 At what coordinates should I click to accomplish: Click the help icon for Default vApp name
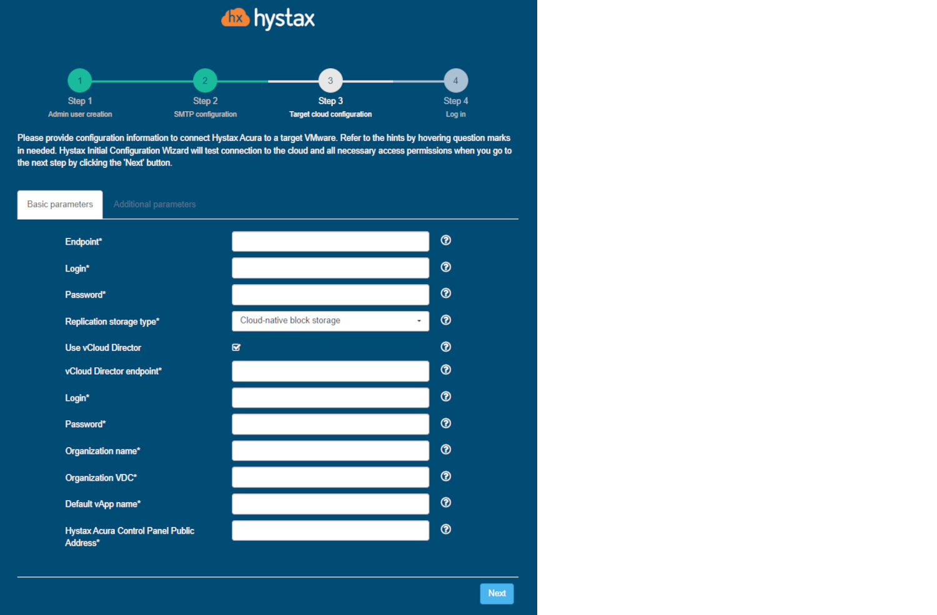click(x=445, y=503)
